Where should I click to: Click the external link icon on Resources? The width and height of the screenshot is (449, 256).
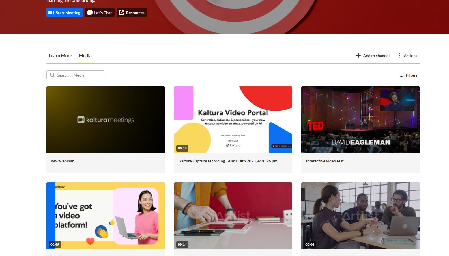point(122,12)
